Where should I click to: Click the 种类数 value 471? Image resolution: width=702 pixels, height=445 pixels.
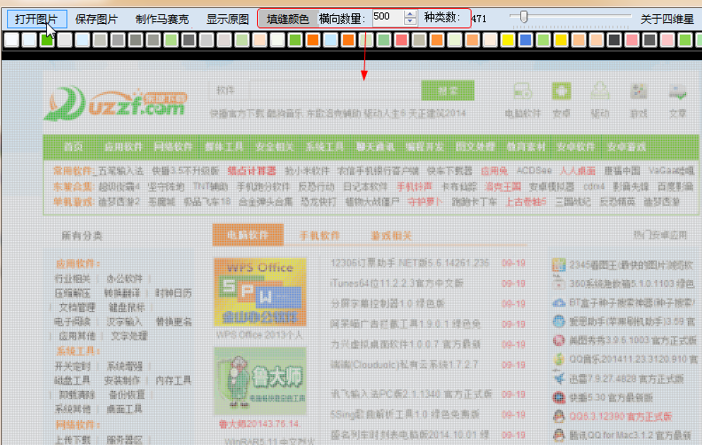click(x=479, y=19)
